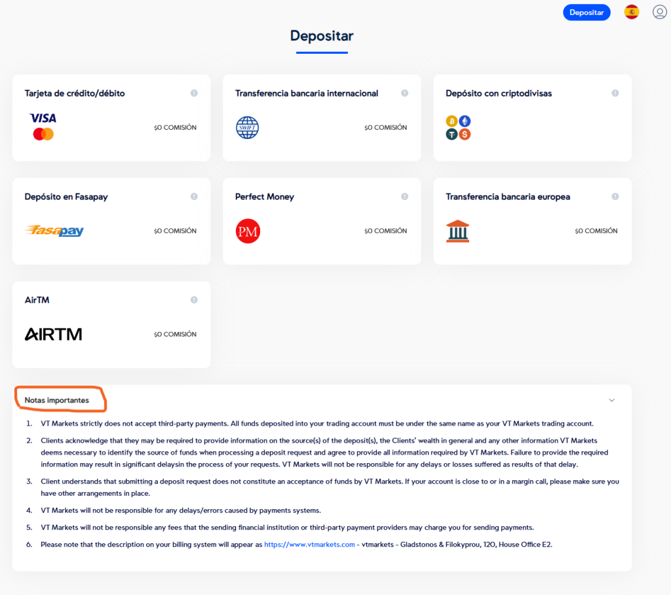Click the red Perfect Money logo
The image size is (671, 595).
(x=248, y=231)
